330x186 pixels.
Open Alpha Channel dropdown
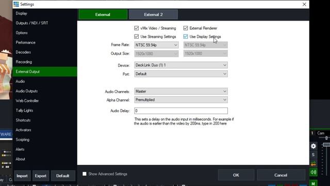[181, 100]
